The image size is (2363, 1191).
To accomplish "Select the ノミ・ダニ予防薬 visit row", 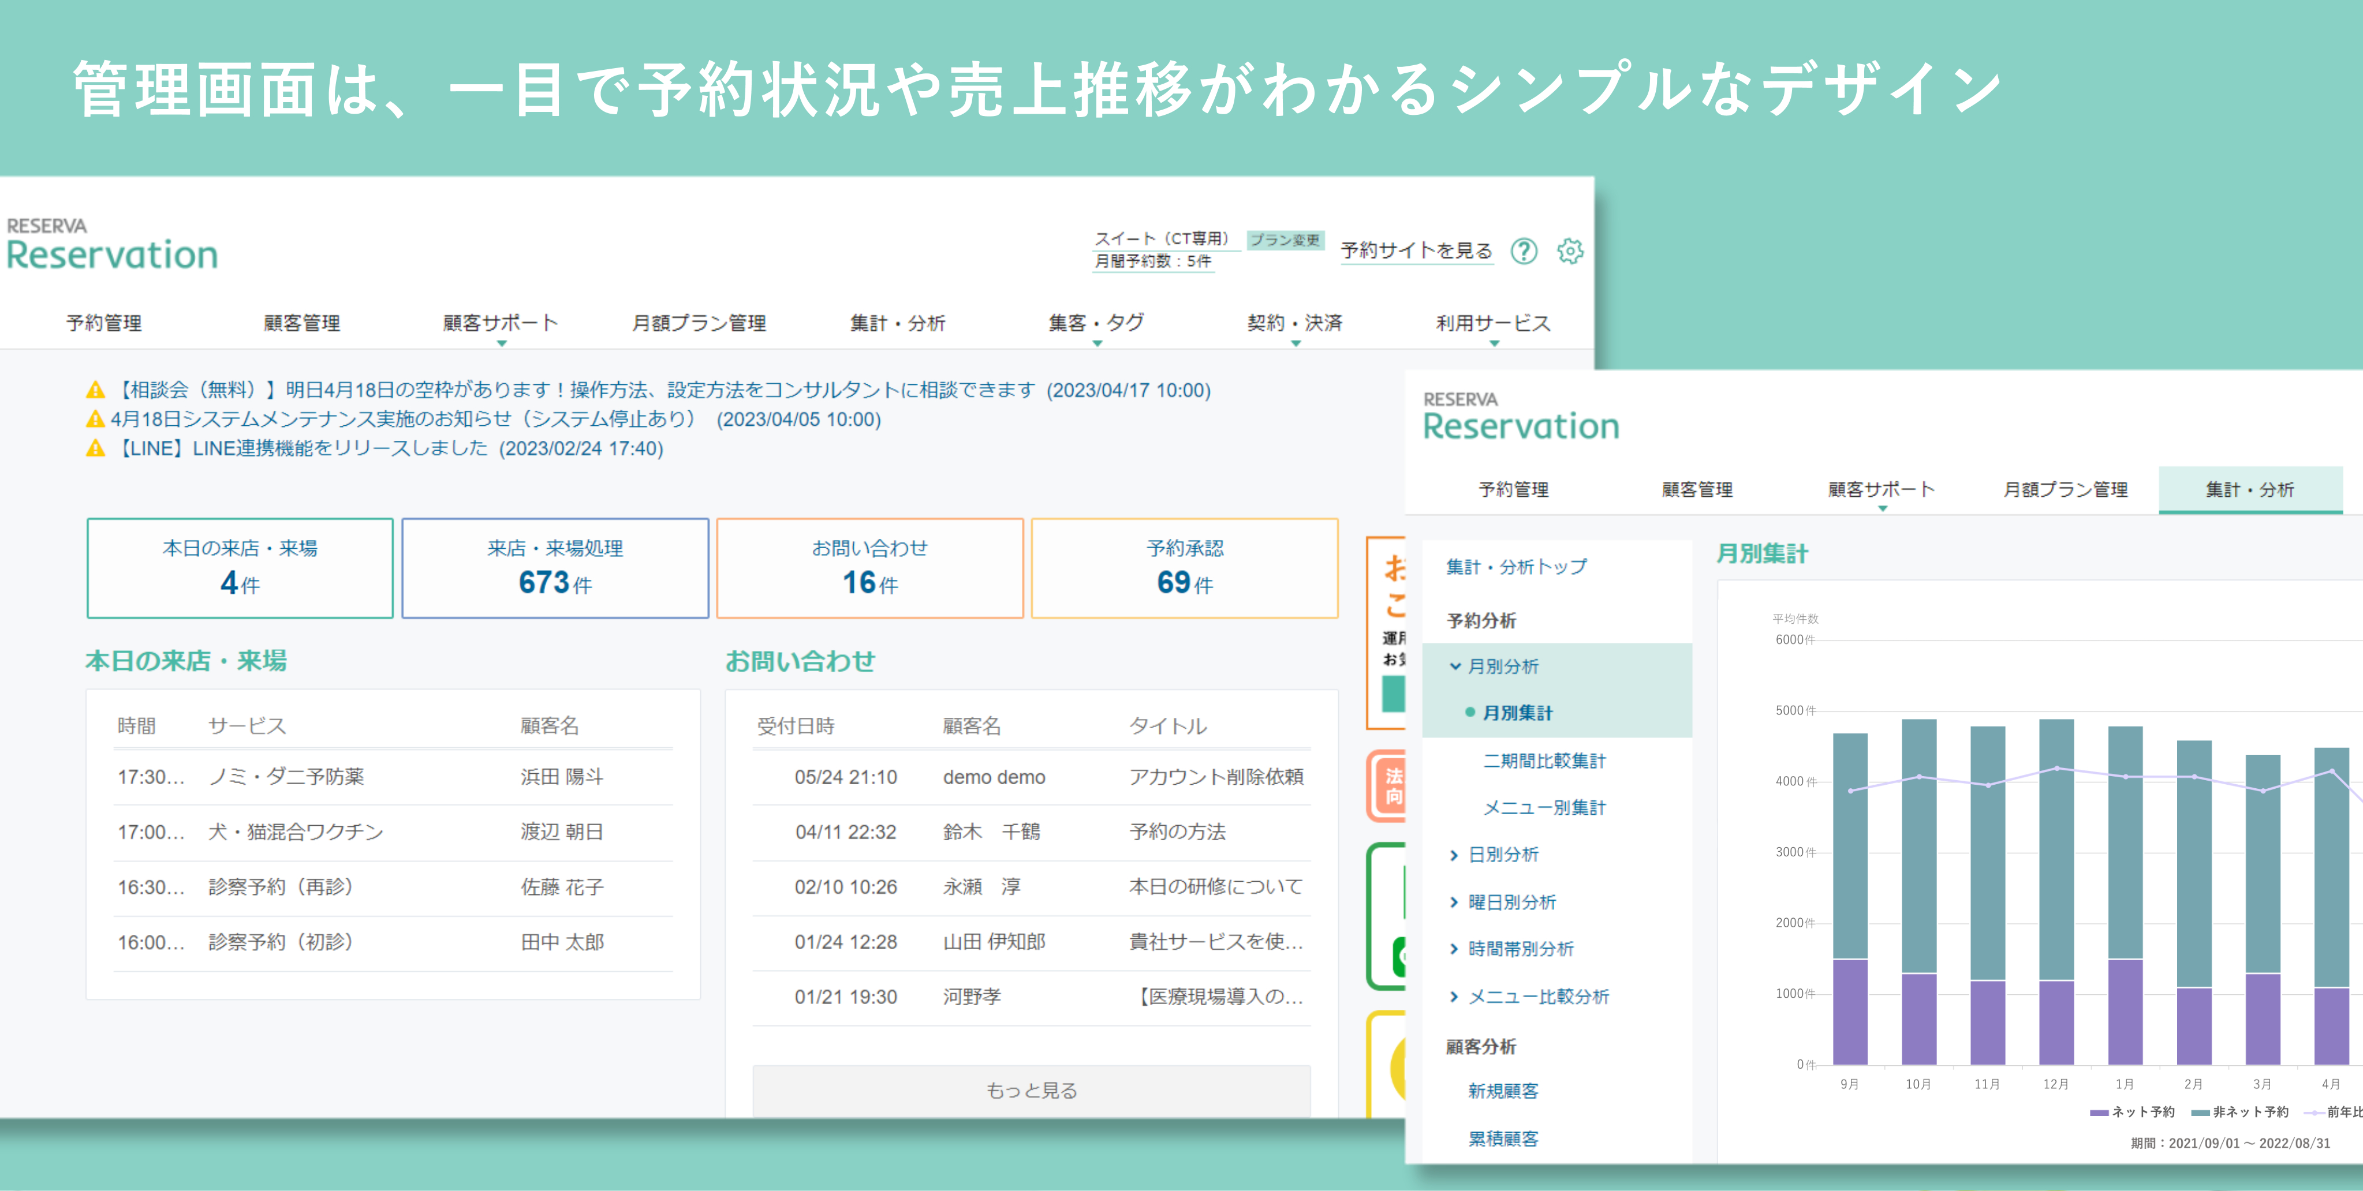I will pyautogui.click(x=393, y=777).
